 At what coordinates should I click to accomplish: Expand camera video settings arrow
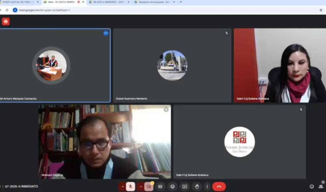point(141,186)
